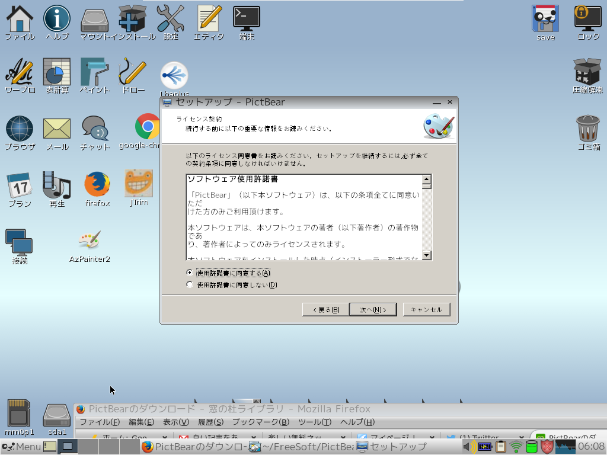Viewport: 607px width, 455px height.
Task: Click the 次へ(N) next button
Action: [373, 309]
